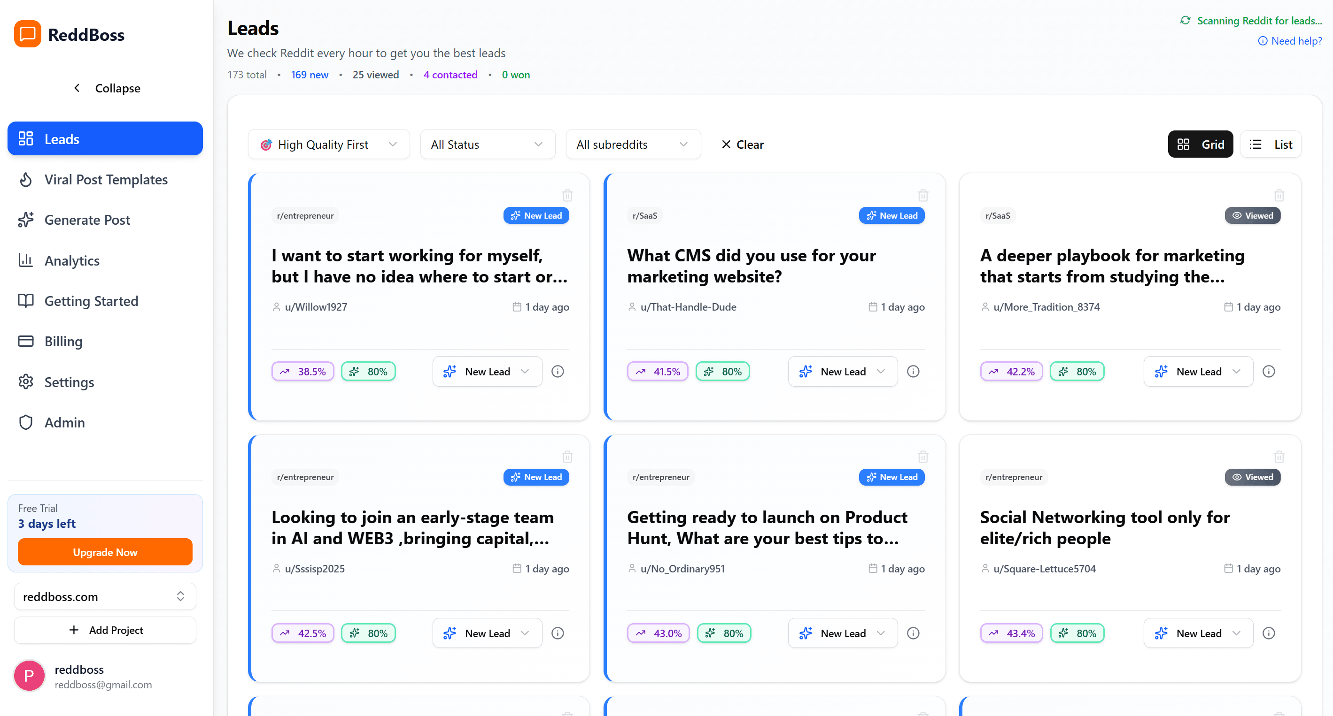Open the Admin panel
Image resolution: width=1333 pixels, height=716 pixels.
(64, 422)
